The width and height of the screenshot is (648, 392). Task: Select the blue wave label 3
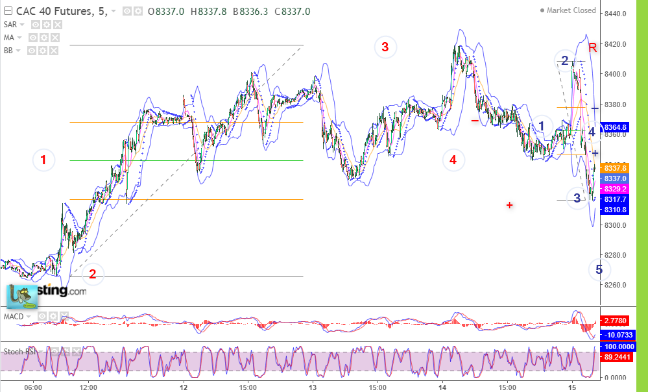click(577, 199)
